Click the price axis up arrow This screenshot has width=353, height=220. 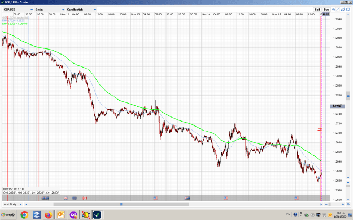click(x=348, y=15)
